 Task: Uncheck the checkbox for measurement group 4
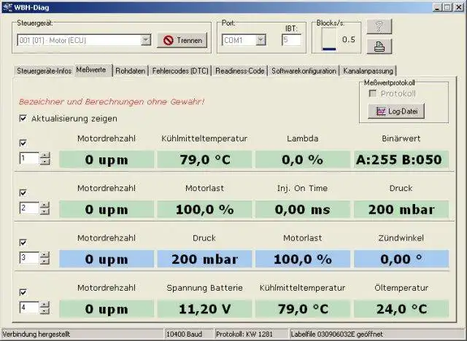point(23,292)
